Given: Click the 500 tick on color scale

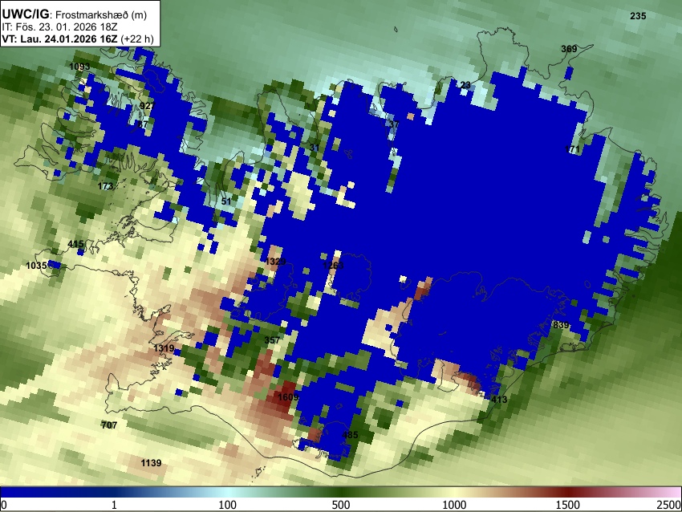Looking at the screenshot, I should click(x=340, y=505).
